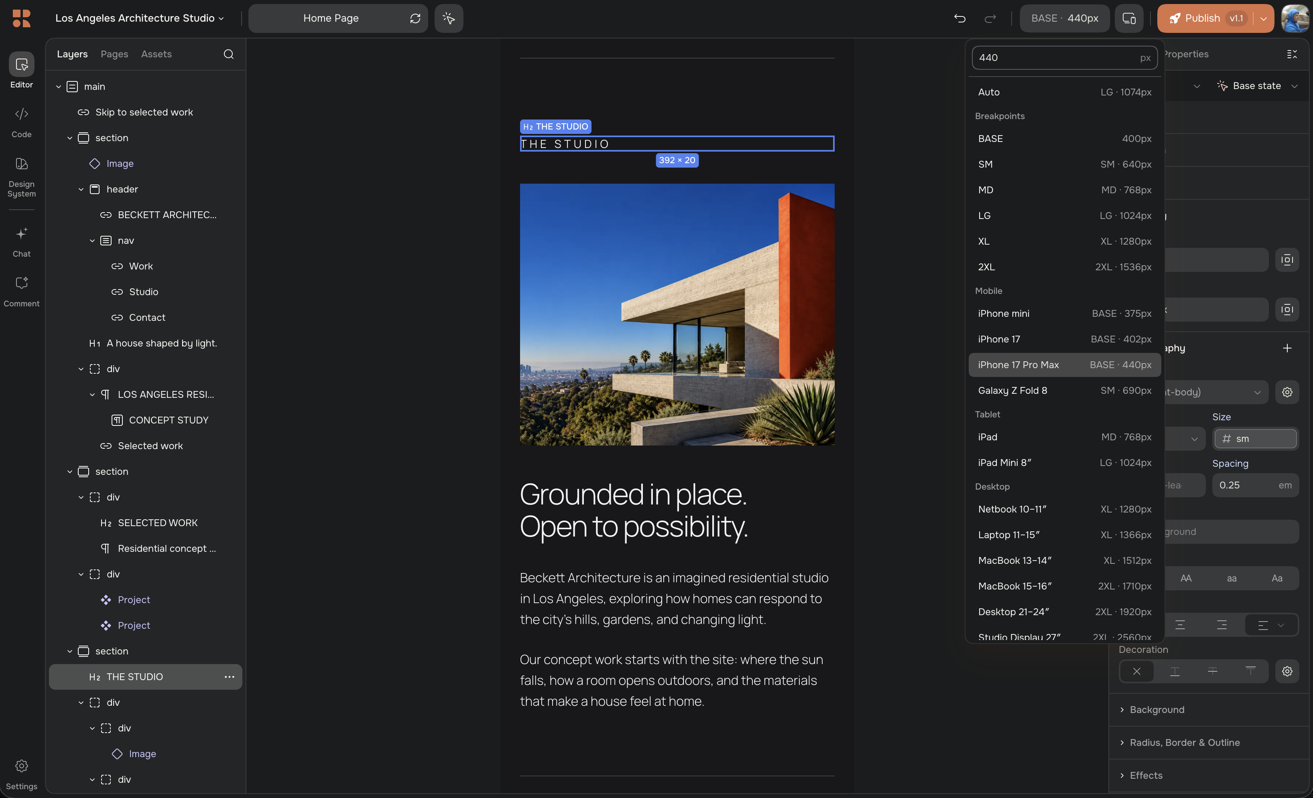Image resolution: width=1313 pixels, height=798 pixels.
Task: Toggle the interact cursor mode button
Action: 449,18
